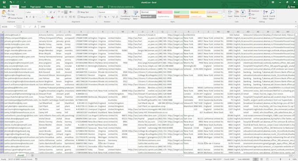Screen dimensions: 298x161
Task: Open Conditional Formatting menu
Action: click(x=125, y=15)
